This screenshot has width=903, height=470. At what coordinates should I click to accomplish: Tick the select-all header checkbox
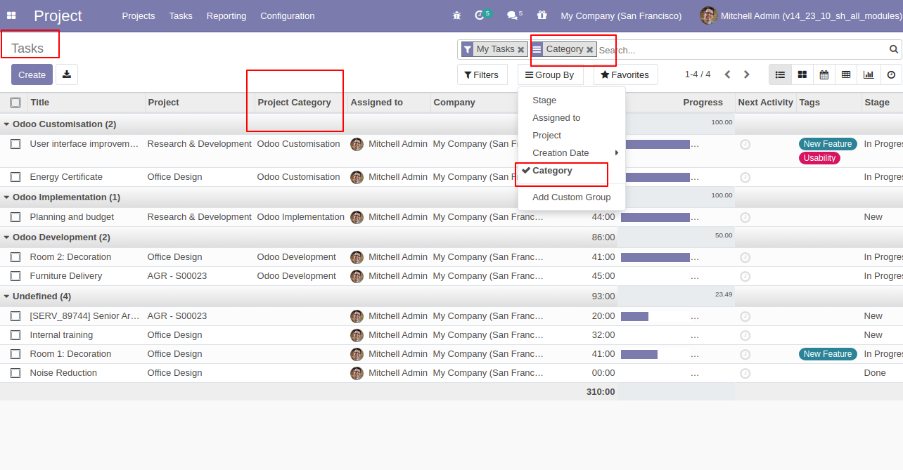(x=15, y=103)
